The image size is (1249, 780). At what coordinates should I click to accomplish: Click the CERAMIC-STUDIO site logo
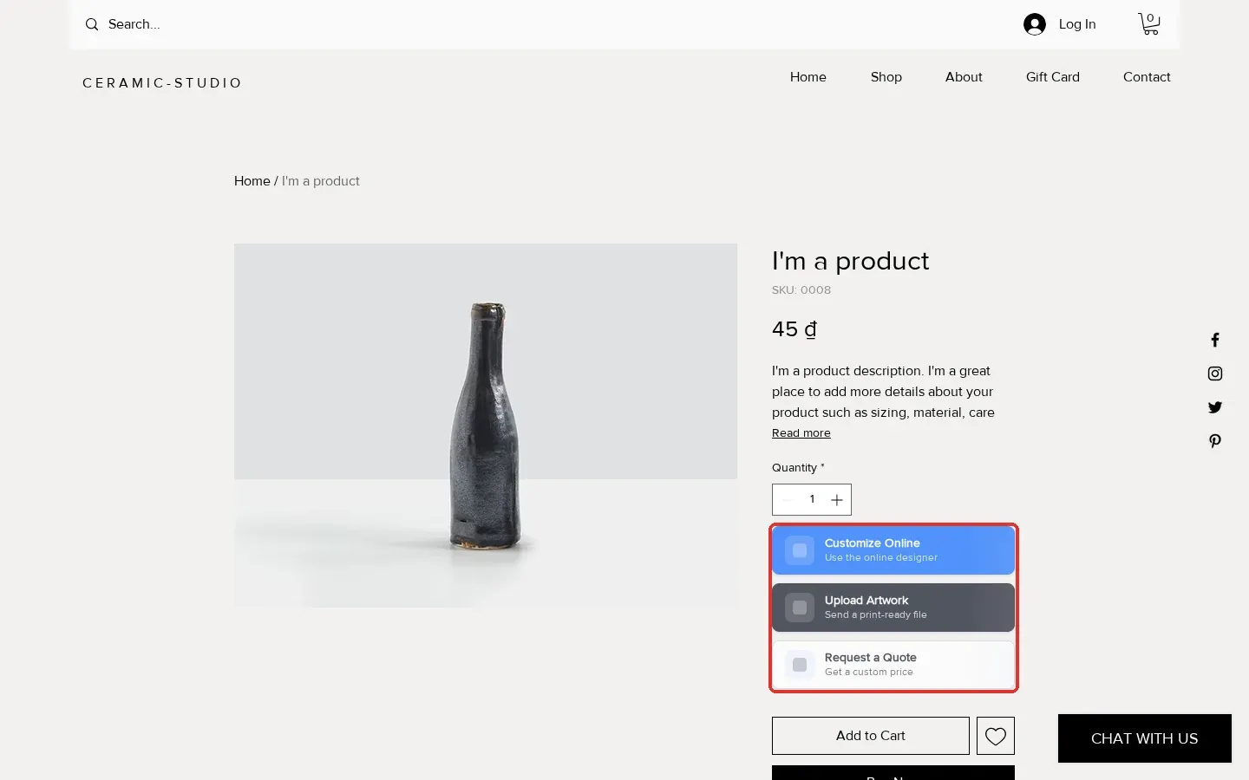(162, 83)
